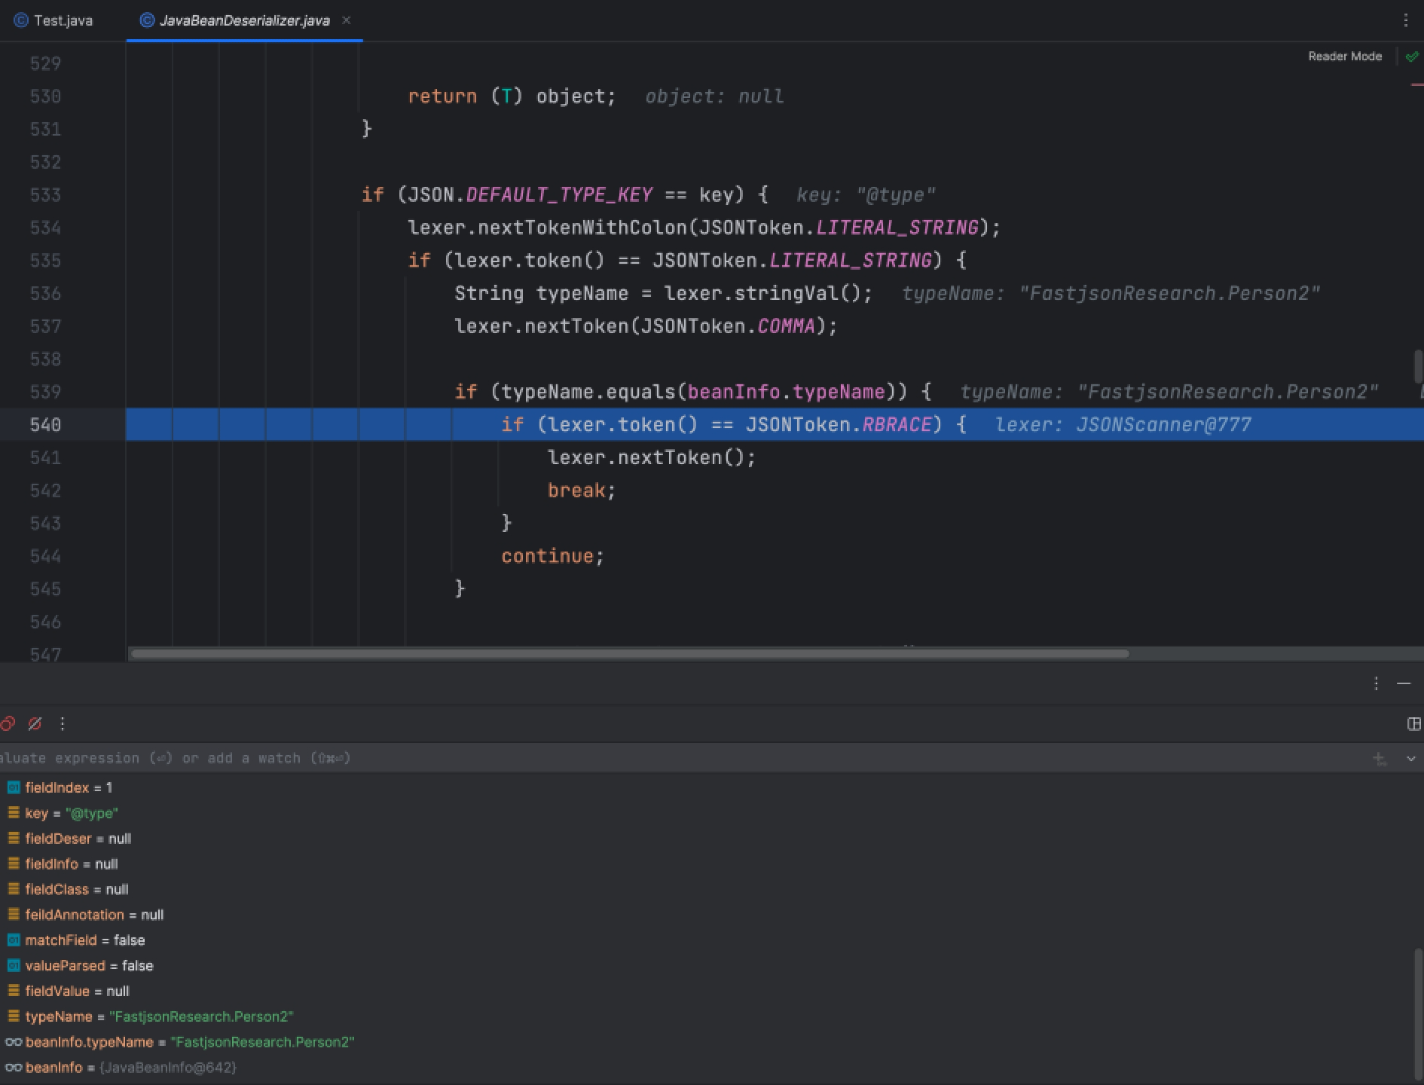Click the gutter at line 540

pyautogui.click(x=45, y=425)
